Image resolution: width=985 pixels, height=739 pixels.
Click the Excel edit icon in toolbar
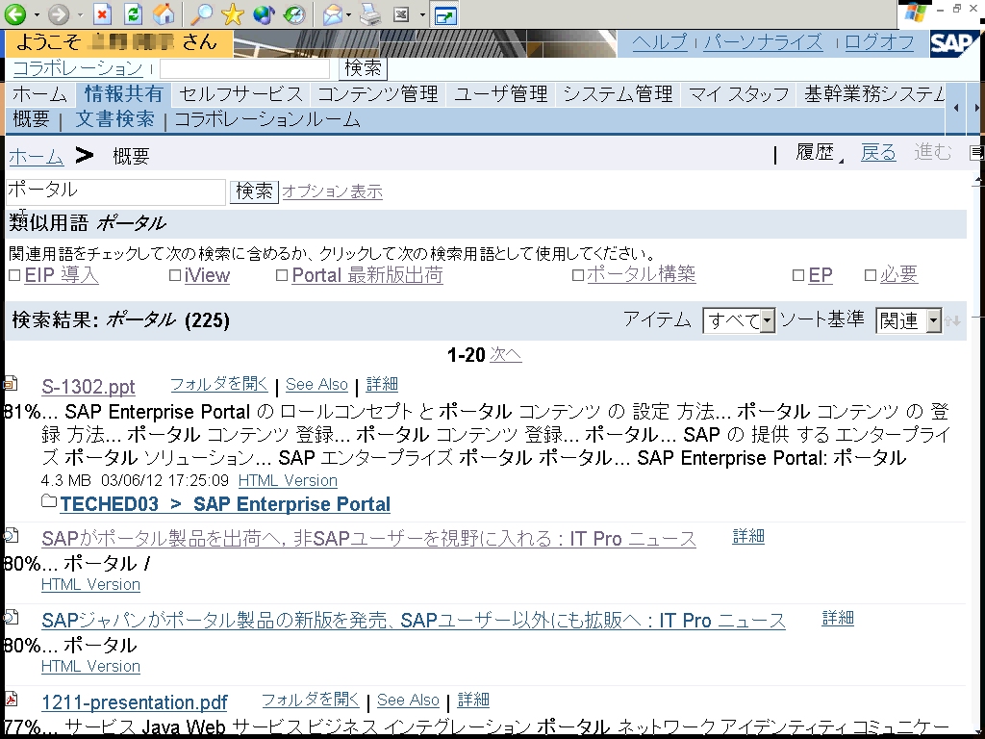pyautogui.click(x=401, y=13)
